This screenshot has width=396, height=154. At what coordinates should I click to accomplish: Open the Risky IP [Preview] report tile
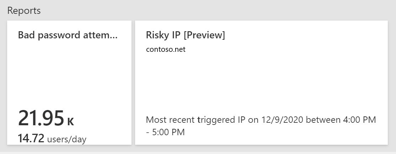tap(185, 35)
